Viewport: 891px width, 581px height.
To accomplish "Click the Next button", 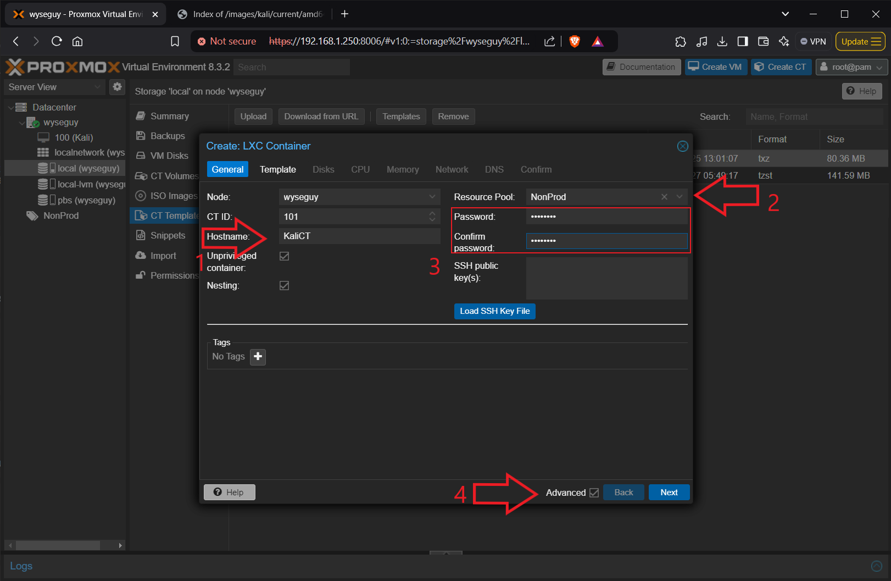I will (x=669, y=493).
